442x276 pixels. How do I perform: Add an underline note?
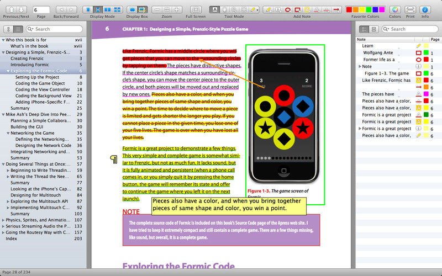point(317,9)
